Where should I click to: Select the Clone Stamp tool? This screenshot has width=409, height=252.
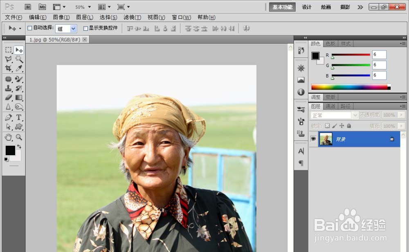coord(8,88)
